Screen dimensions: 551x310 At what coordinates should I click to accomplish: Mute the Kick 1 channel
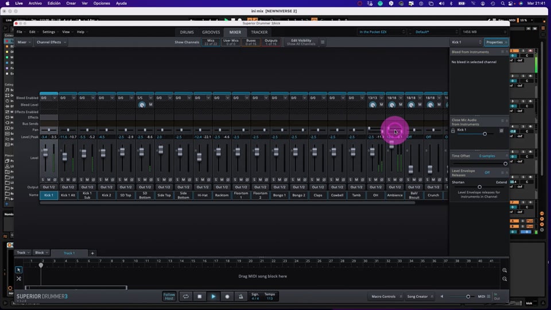point(49,180)
